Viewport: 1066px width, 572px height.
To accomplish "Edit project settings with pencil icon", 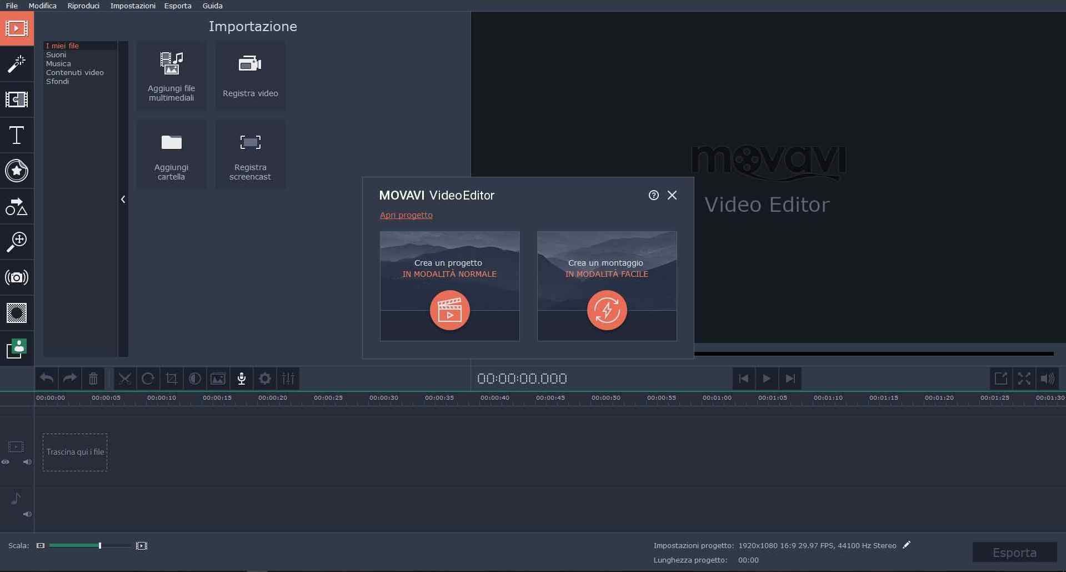I will click(907, 545).
